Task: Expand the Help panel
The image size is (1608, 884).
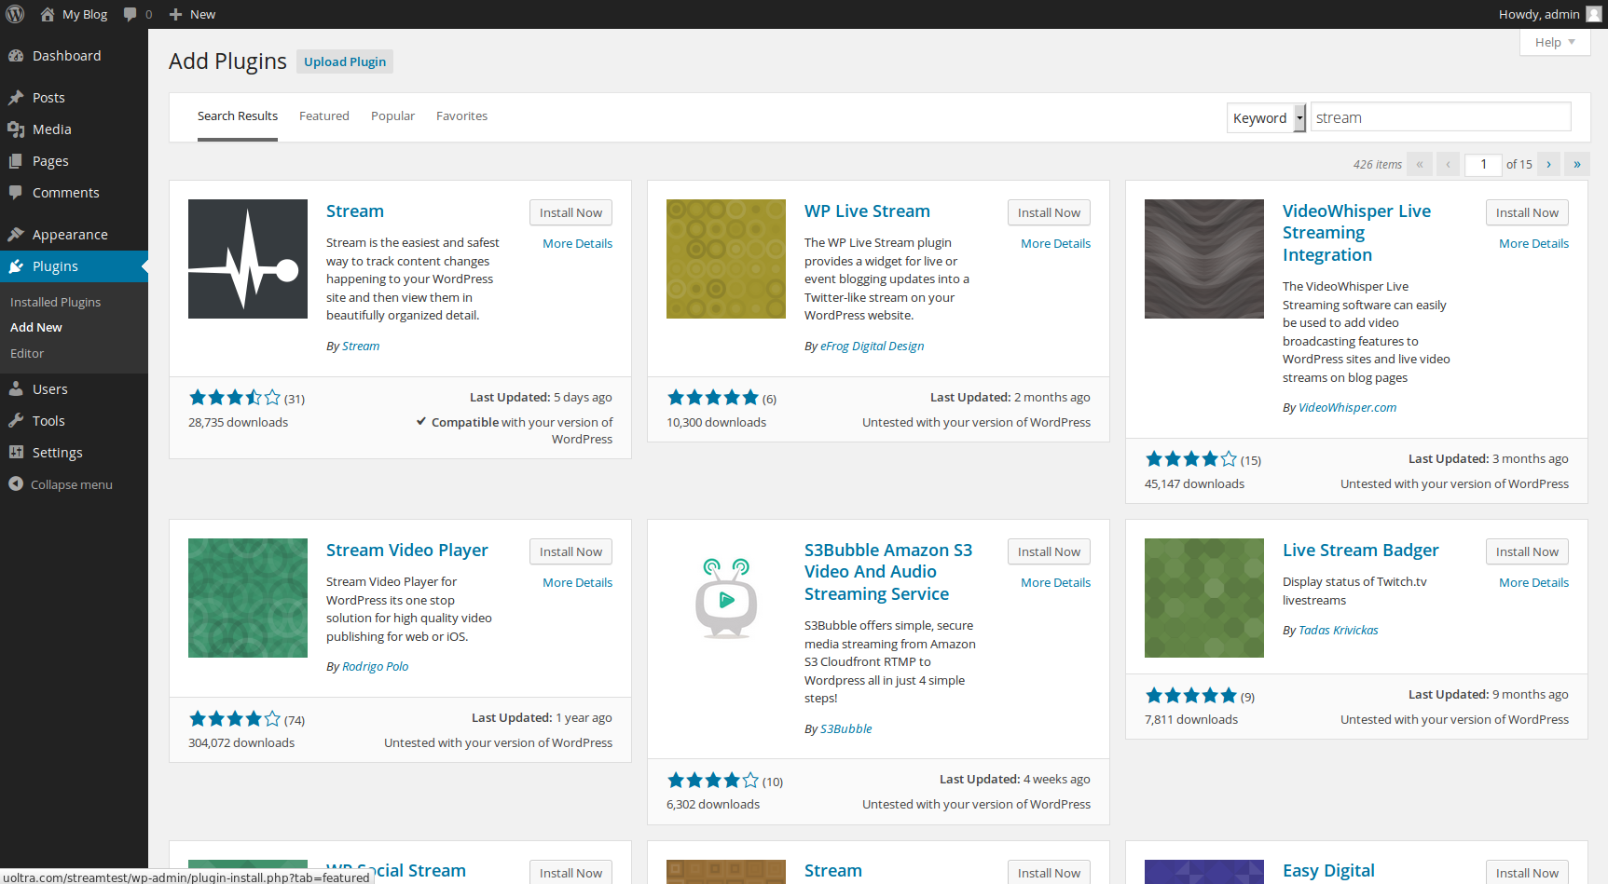Action: (x=1555, y=42)
